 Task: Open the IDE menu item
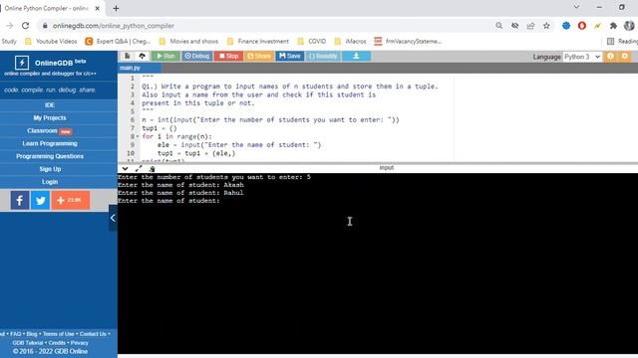50,105
